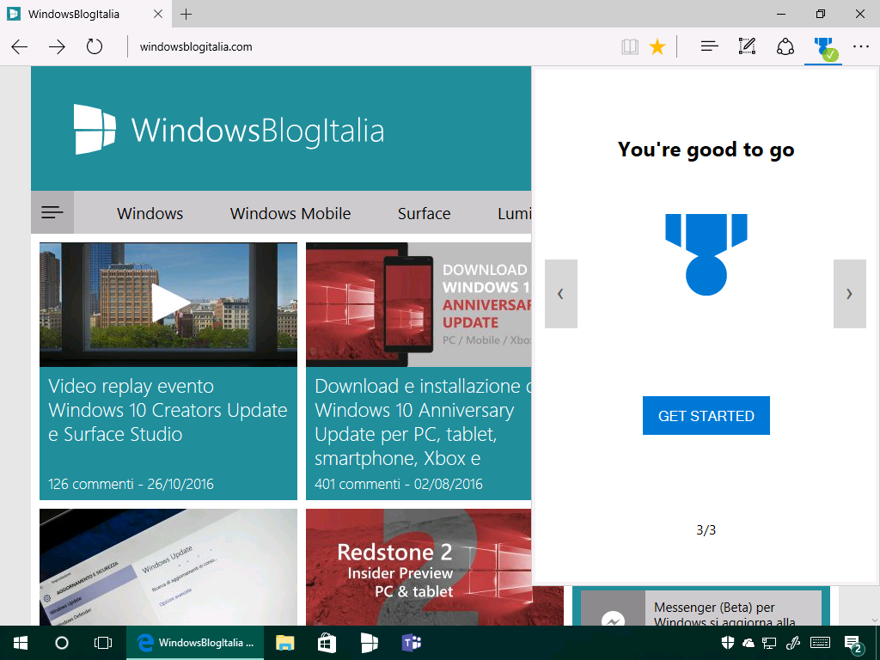Open the Windows Mobile menu category
Image resolution: width=880 pixels, height=660 pixels.
(290, 213)
